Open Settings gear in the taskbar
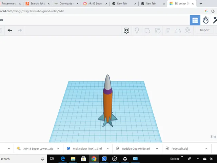The width and height of the screenshot is (217, 163). (x=125, y=159)
